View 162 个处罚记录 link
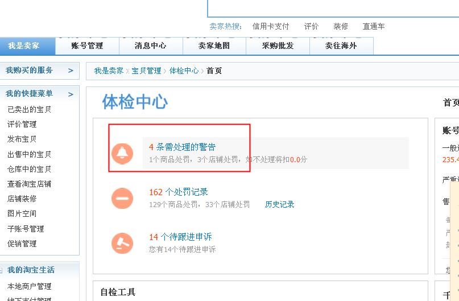Image resolution: width=459 pixels, height=301 pixels. coord(178,192)
